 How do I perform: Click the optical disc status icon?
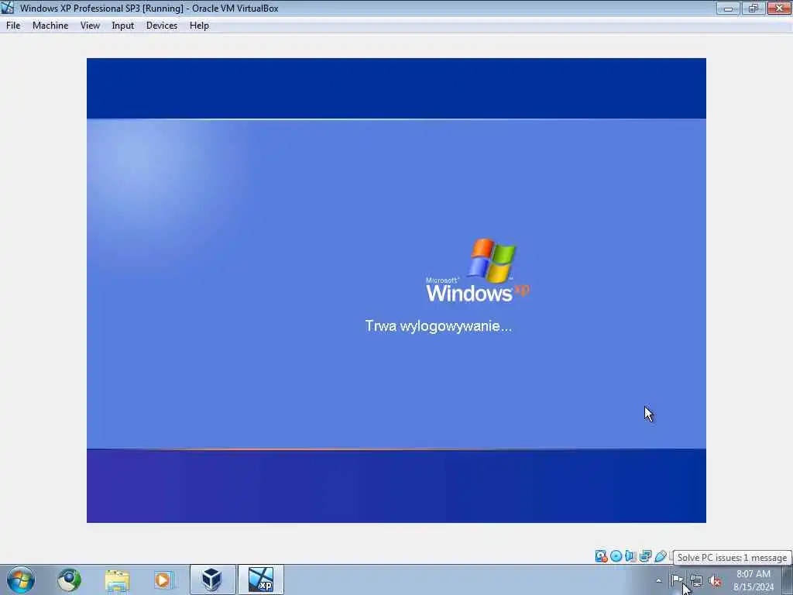tap(616, 556)
